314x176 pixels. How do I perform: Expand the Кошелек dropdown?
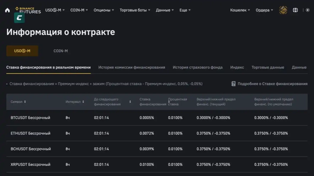240,10
